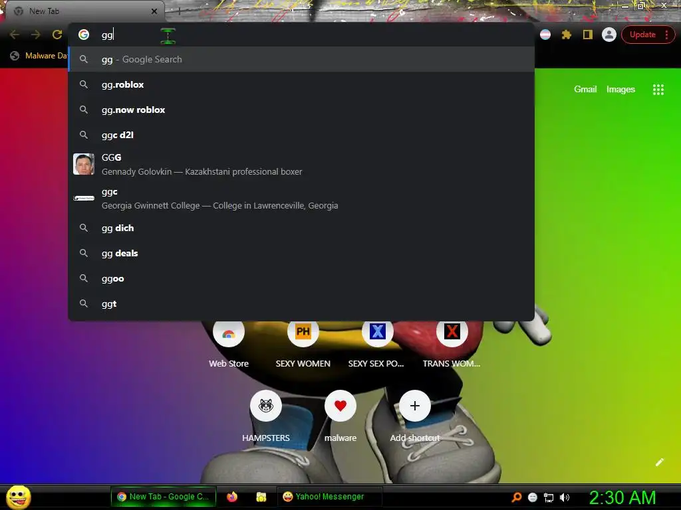Open the Extensions puzzle icon
This screenshot has height=510, width=681.
[x=567, y=35]
